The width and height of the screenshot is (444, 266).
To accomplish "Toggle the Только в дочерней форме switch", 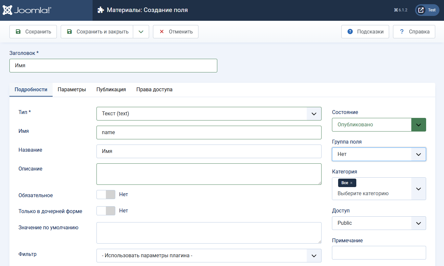I will point(106,211).
